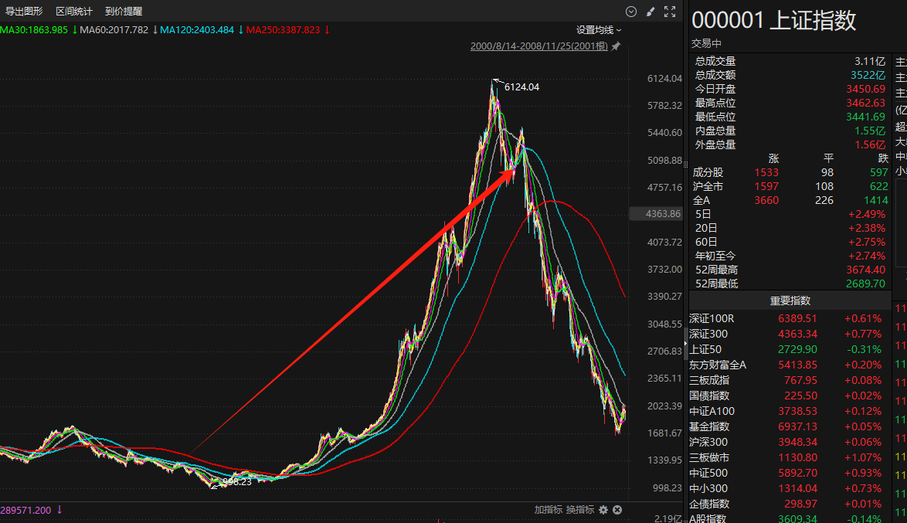Click the 加指标 add indicator button
This screenshot has width=907, height=523.
pyautogui.click(x=548, y=510)
